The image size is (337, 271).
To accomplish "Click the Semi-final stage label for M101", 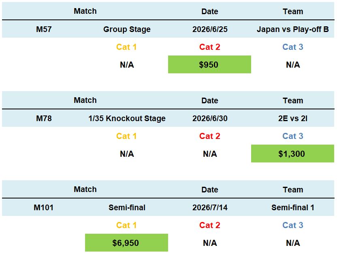I will click(x=127, y=207).
